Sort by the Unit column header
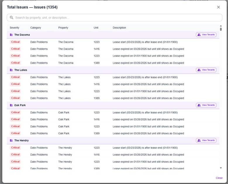228x184 pixels. point(96,28)
